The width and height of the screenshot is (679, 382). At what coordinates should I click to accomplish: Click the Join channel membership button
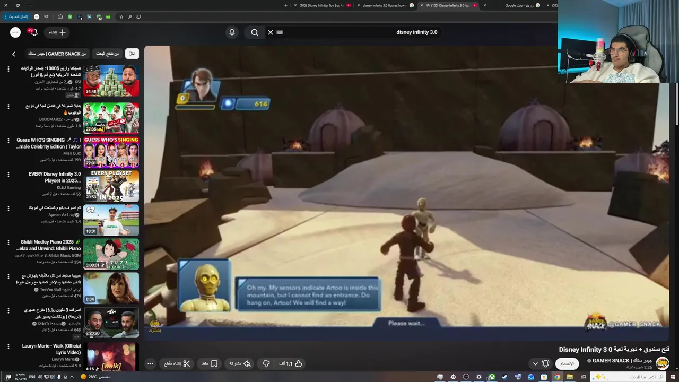(x=567, y=364)
